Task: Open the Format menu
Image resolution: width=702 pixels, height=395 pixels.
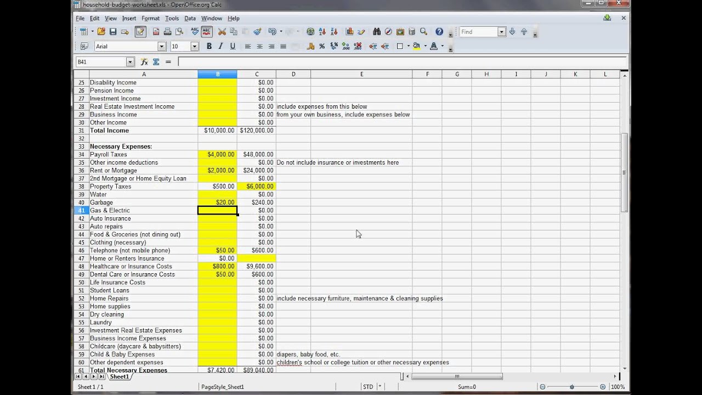Action: point(150,18)
